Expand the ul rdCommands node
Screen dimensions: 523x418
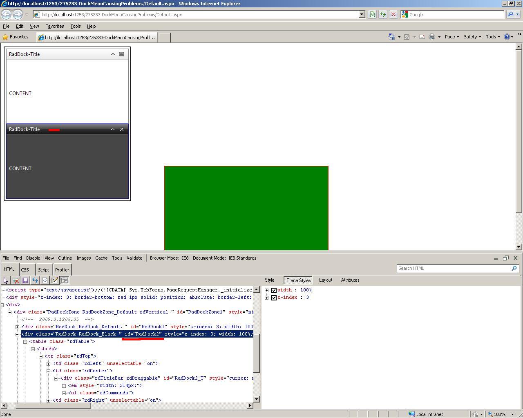coord(64,393)
